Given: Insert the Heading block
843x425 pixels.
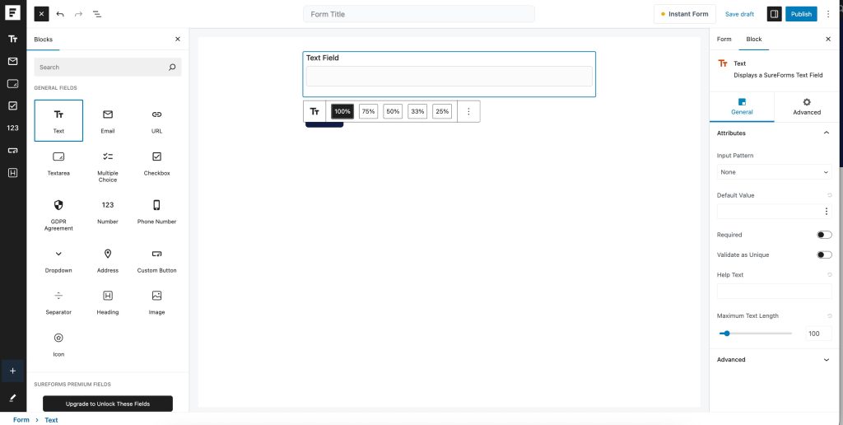Looking at the screenshot, I should [108, 303].
